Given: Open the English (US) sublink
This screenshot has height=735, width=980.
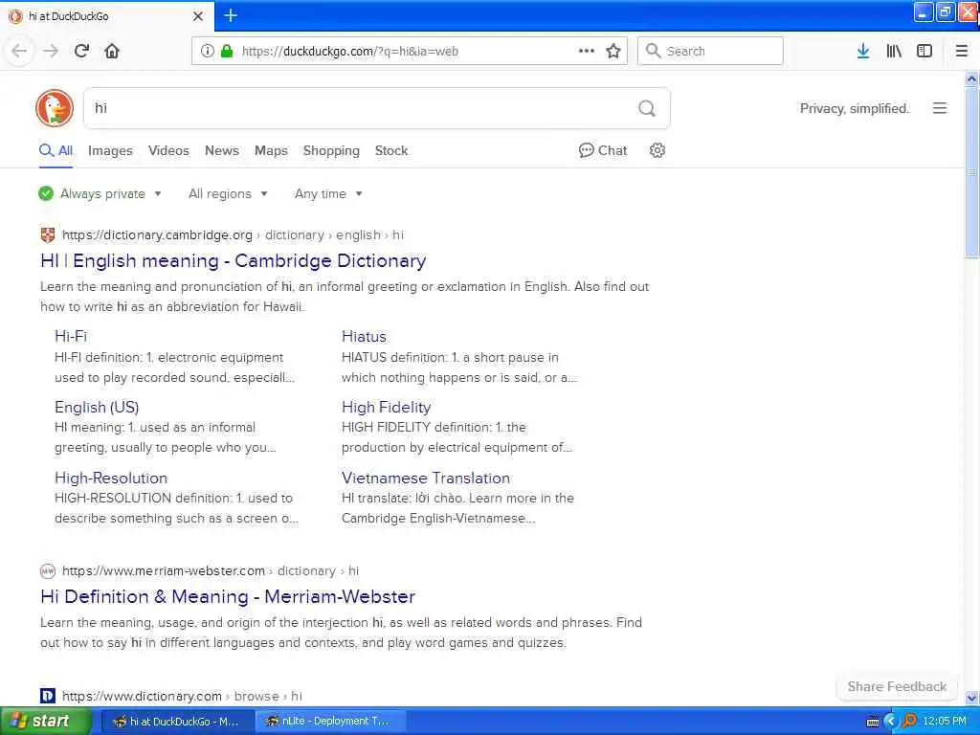Looking at the screenshot, I should click(x=97, y=407).
